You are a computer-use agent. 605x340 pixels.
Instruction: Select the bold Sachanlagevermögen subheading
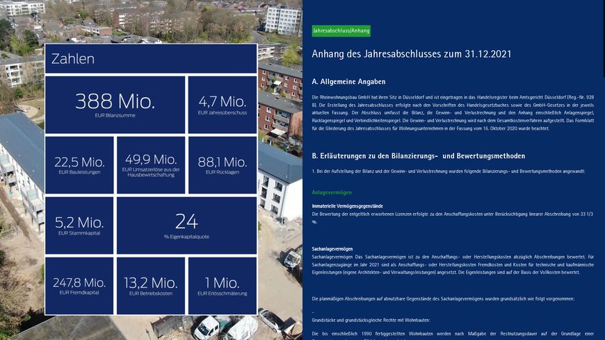(x=332, y=248)
